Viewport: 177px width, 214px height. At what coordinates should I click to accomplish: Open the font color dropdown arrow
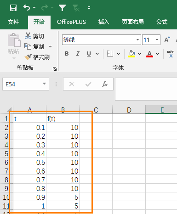[157, 54]
